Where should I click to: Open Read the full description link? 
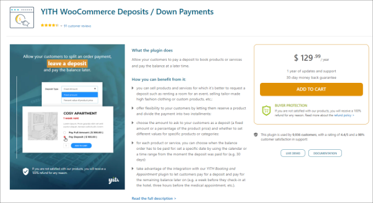[x=154, y=198]
